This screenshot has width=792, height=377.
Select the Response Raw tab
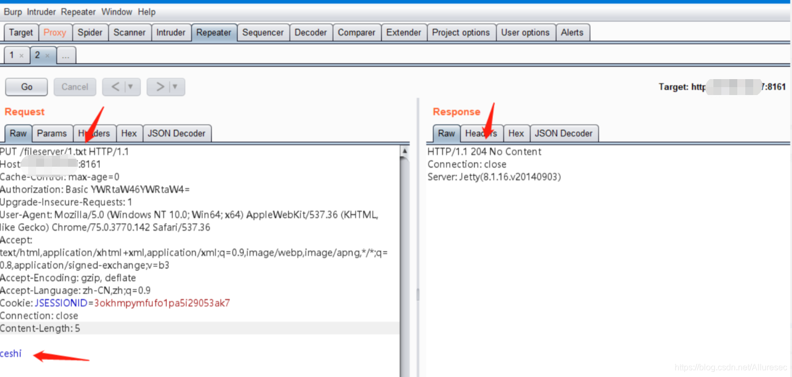(x=447, y=133)
